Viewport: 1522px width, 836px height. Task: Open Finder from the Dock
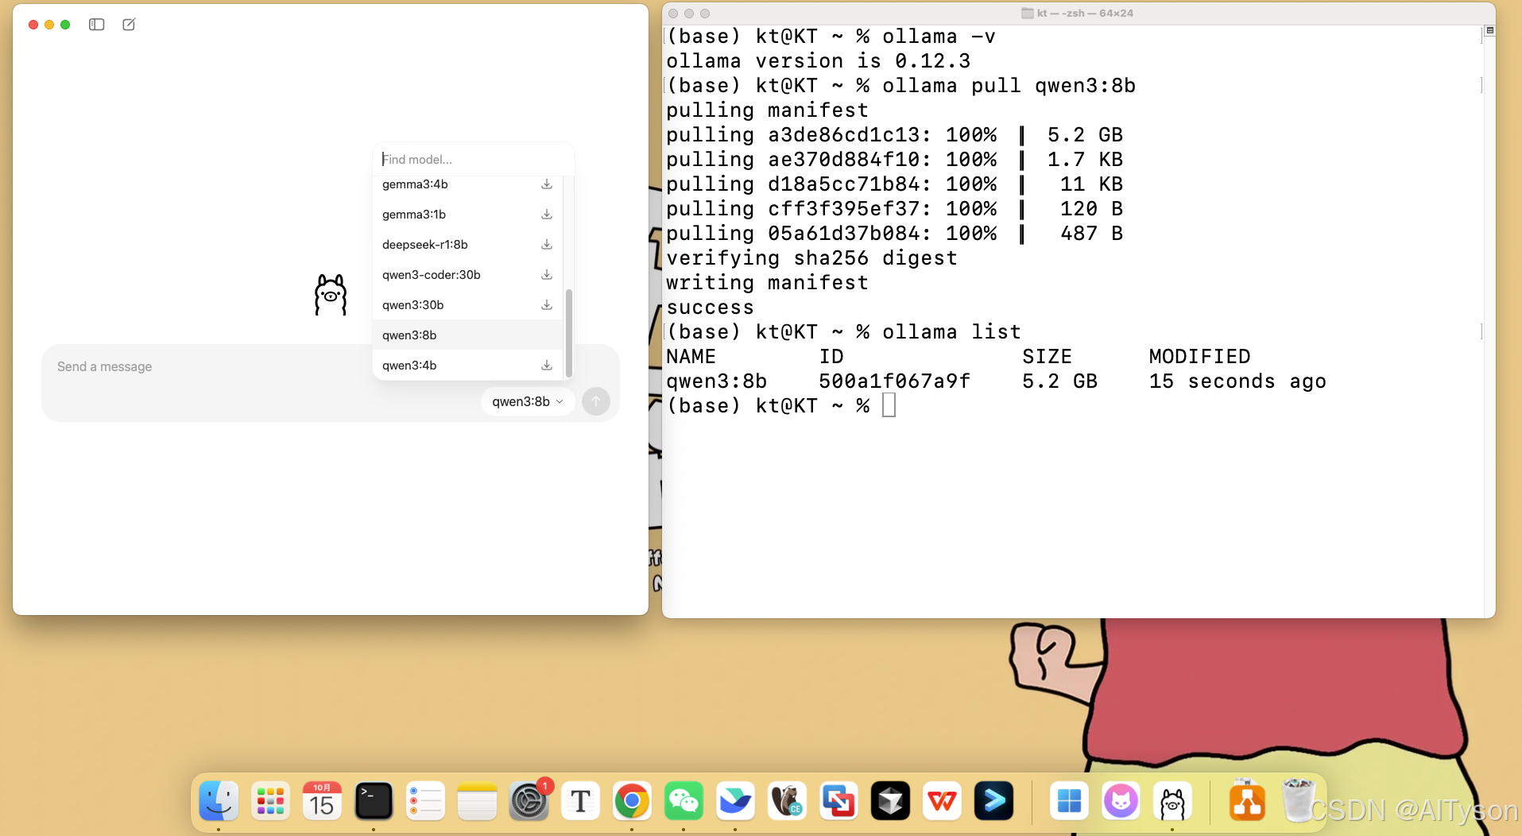tap(219, 801)
